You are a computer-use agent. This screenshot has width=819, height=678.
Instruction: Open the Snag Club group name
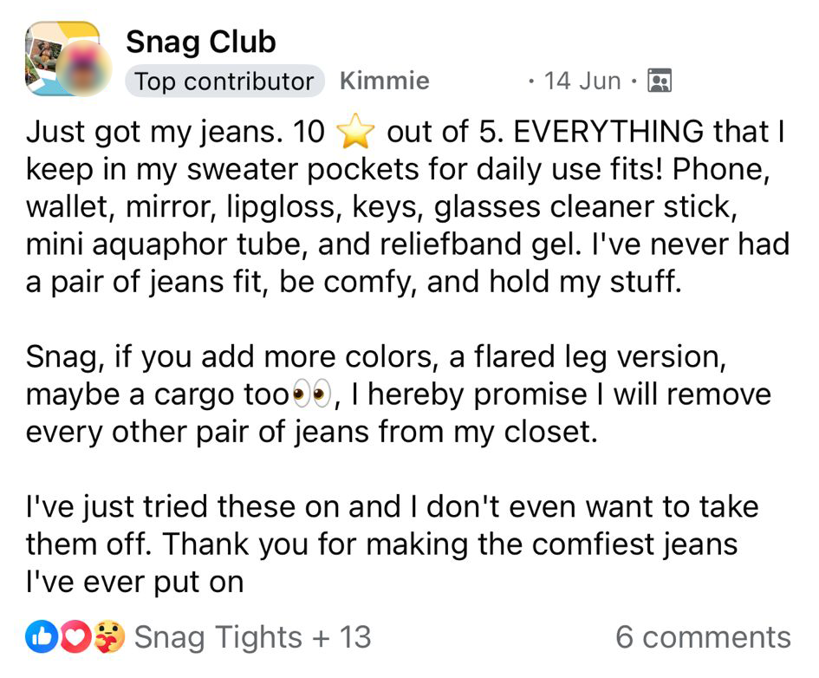coord(200,42)
